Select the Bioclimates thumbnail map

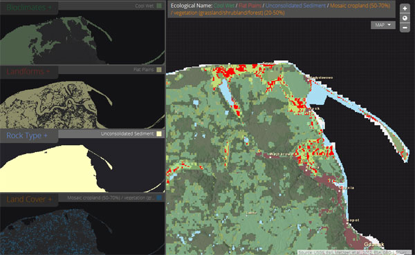pyautogui.click(x=82, y=37)
